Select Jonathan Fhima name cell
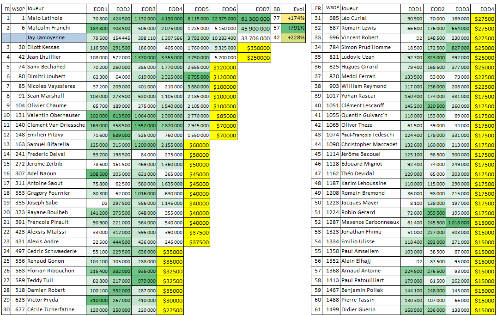 pos(370,232)
